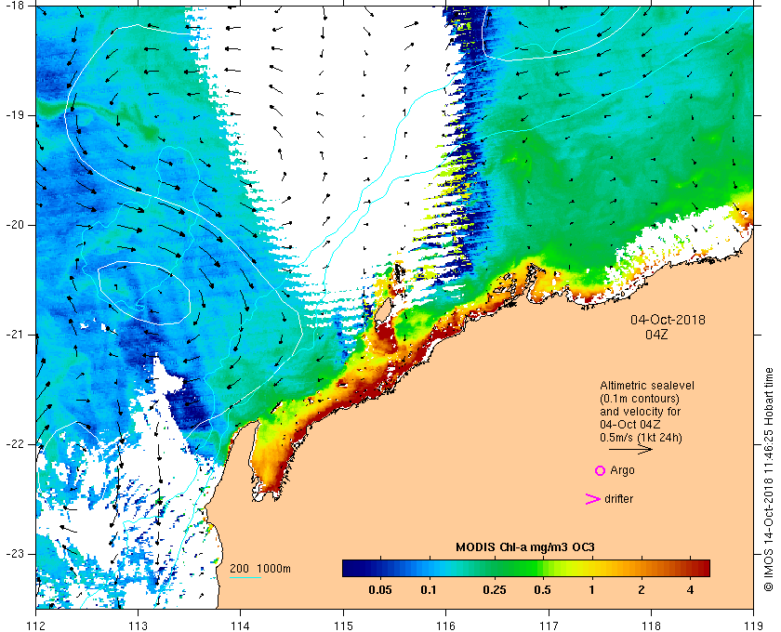This screenshot has height=632, width=781.
Task: Click longitude axis label 117
Action: point(549,625)
